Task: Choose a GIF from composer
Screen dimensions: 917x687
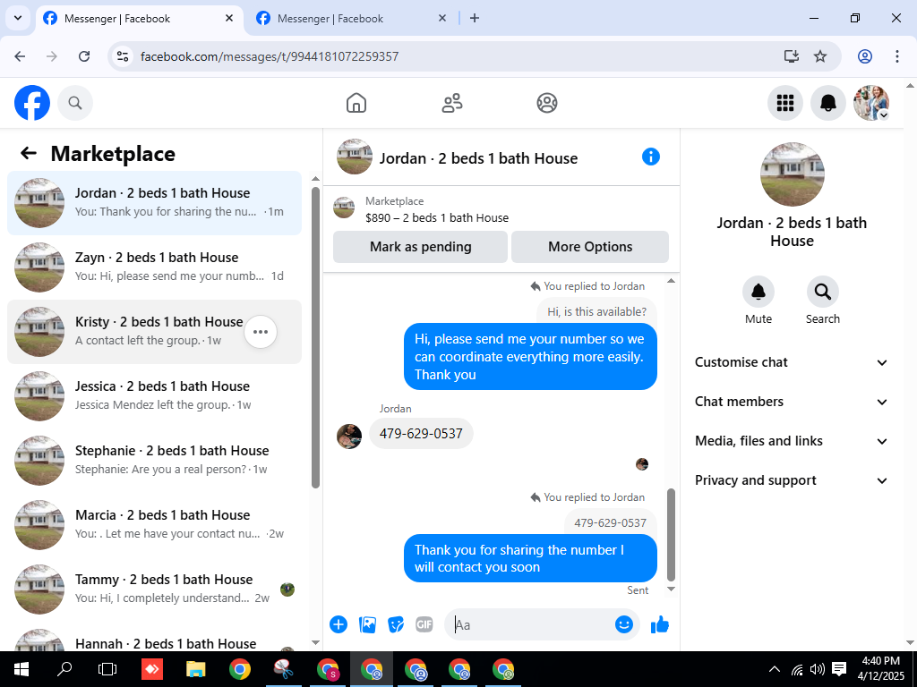Action: (x=424, y=624)
